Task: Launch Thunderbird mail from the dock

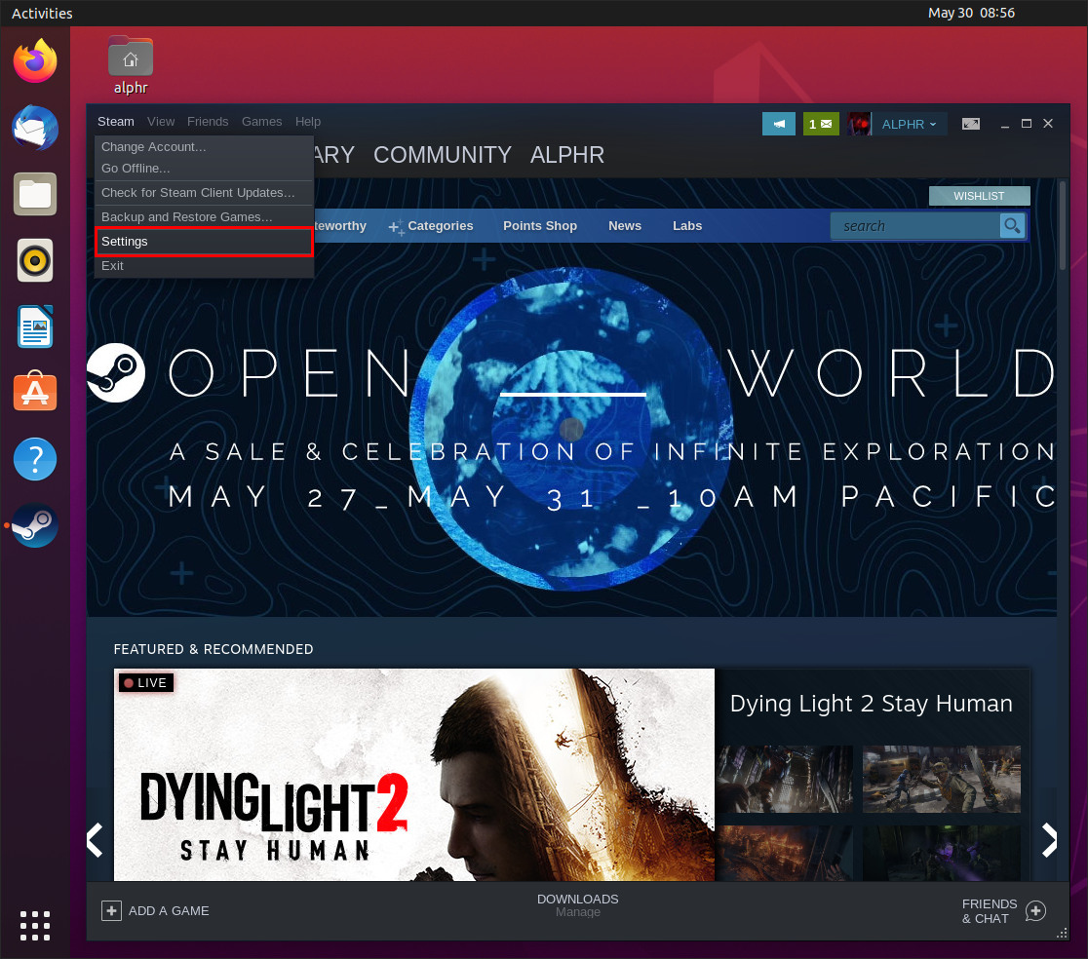Action: point(35,129)
